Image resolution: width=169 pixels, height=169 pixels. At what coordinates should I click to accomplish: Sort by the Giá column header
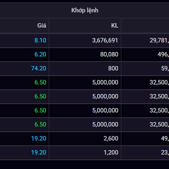coord(42,26)
